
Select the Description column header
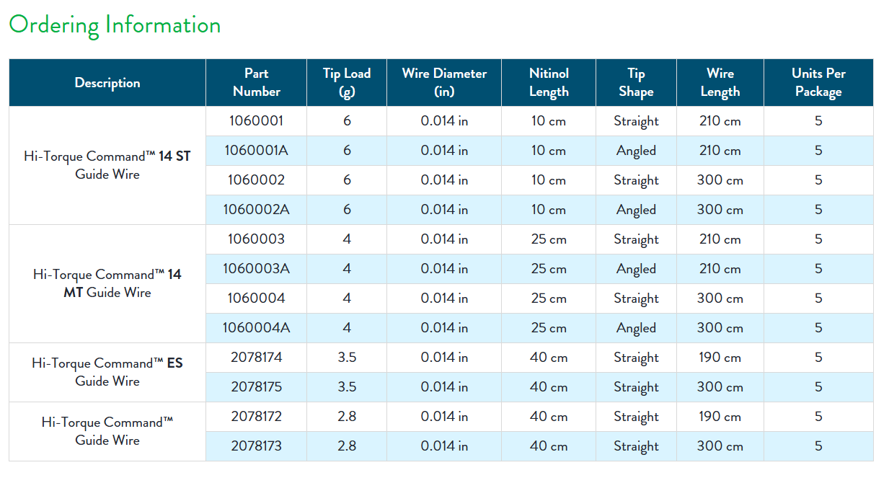(107, 83)
